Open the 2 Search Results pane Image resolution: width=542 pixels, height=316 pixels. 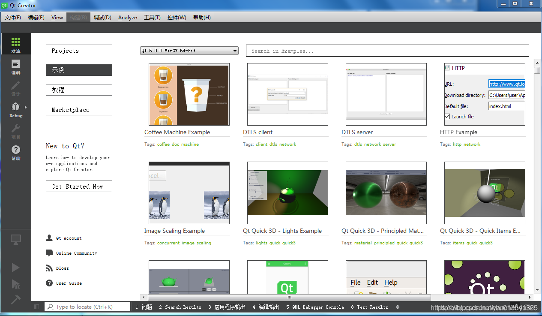tap(180, 307)
